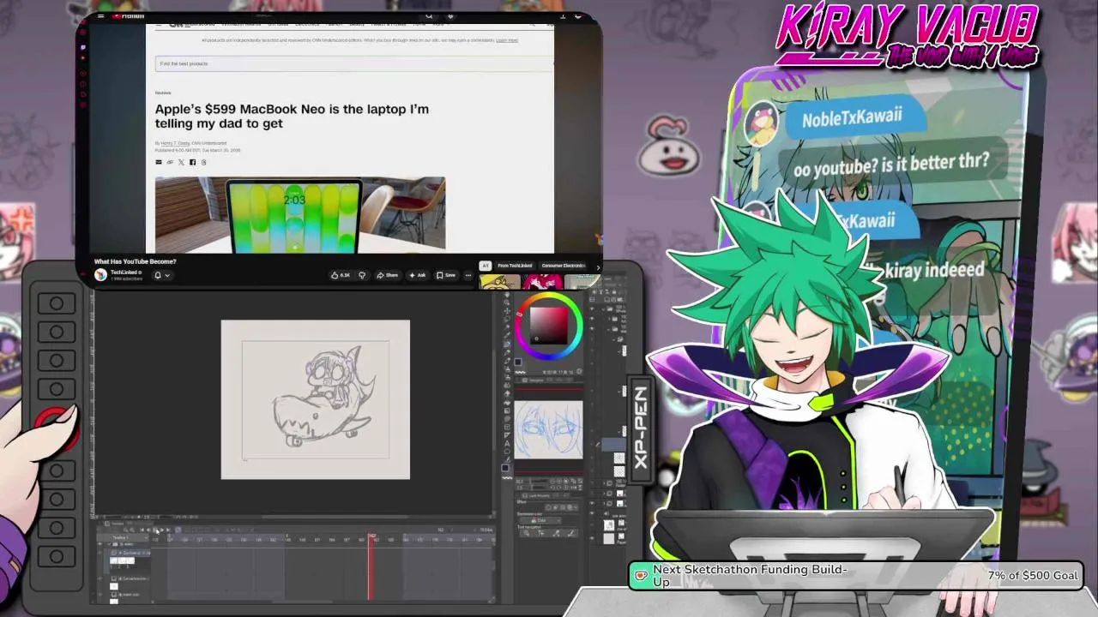Select the From TechLinked filter chip

(x=515, y=266)
